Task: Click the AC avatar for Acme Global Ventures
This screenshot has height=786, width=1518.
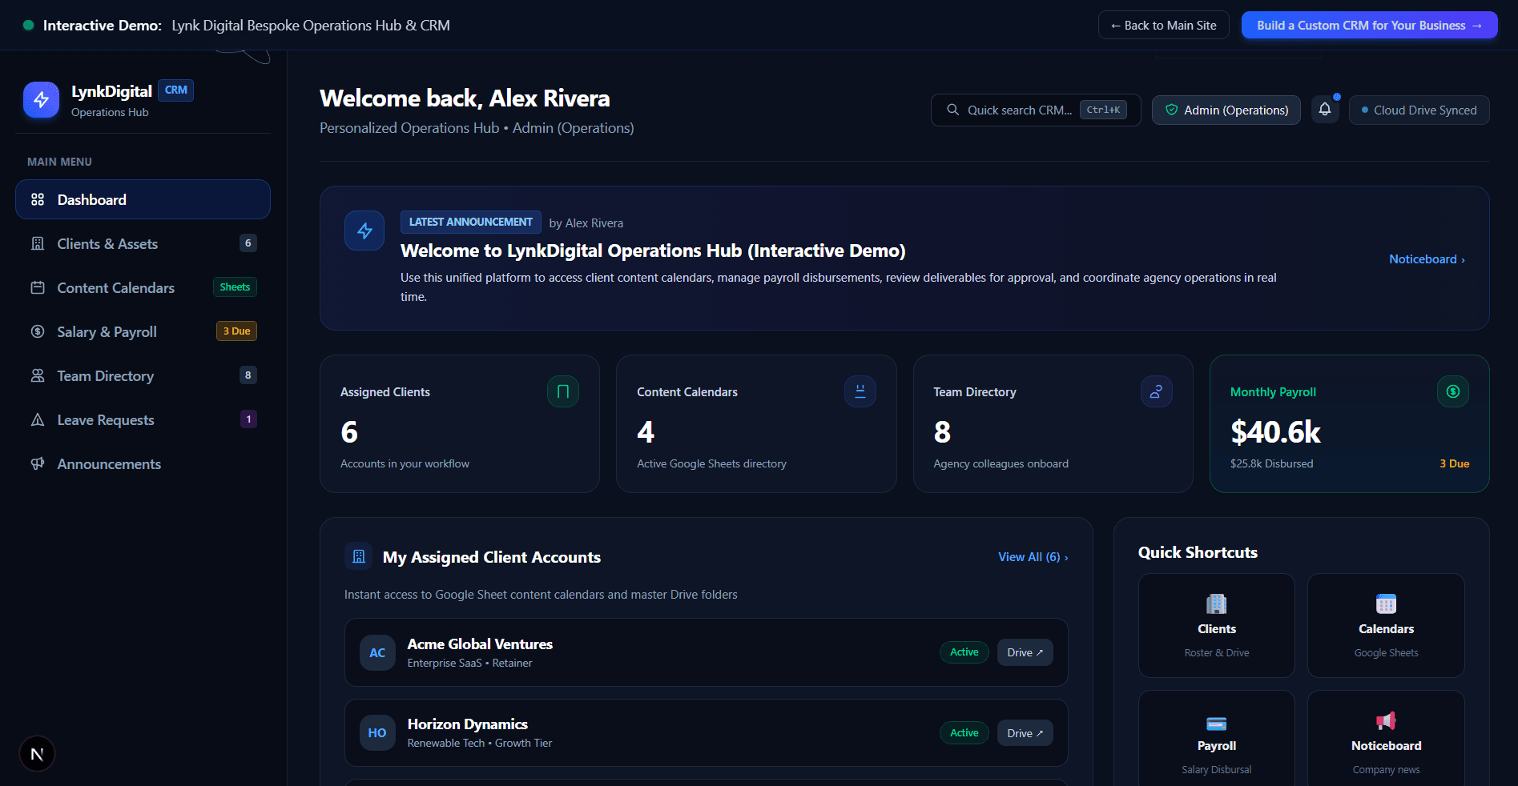Action: tap(377, 652)
